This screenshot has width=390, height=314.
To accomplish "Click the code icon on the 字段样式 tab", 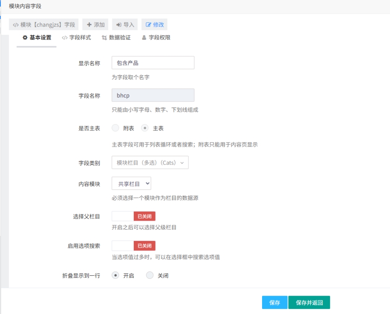I will [x=65, y=38].
